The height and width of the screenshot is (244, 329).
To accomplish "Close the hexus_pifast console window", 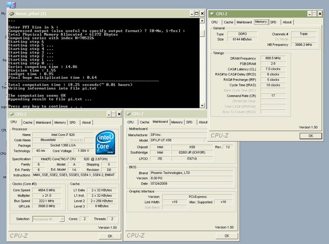I will pos(202,14).
